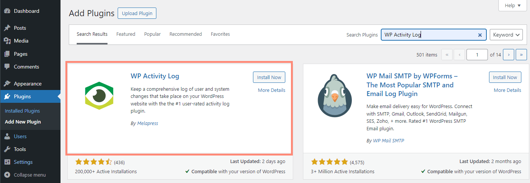This screenshot has width=530, height=183.
Task: Click the Users person icon
Action: click(x=7, y=136)
